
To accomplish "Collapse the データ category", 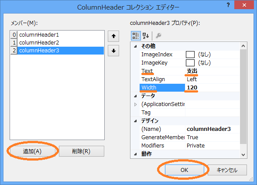I will click(x=135, y=96).
